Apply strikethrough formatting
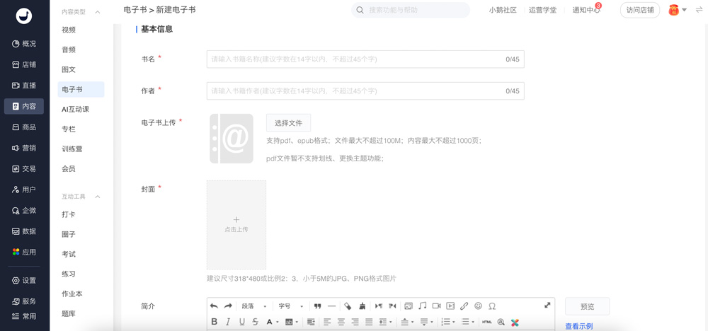708x331 pixels. pyautogui.click(x=256, y=322)
